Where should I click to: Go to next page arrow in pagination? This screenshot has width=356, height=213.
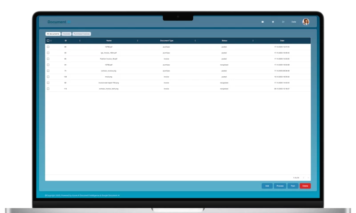[x=308, y=177]
